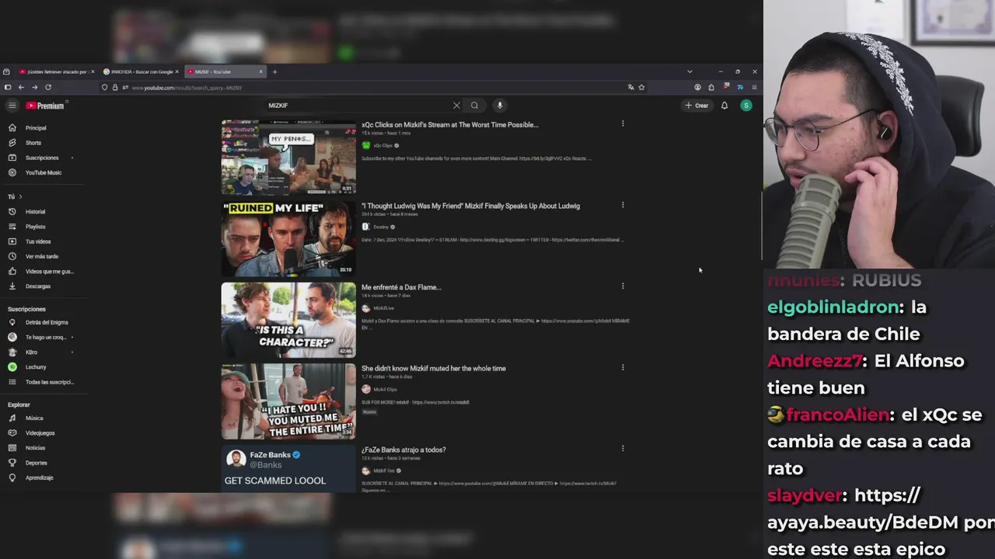Open a new browser tab
This screenshot has width=995, height=559.
coord(274,71)
